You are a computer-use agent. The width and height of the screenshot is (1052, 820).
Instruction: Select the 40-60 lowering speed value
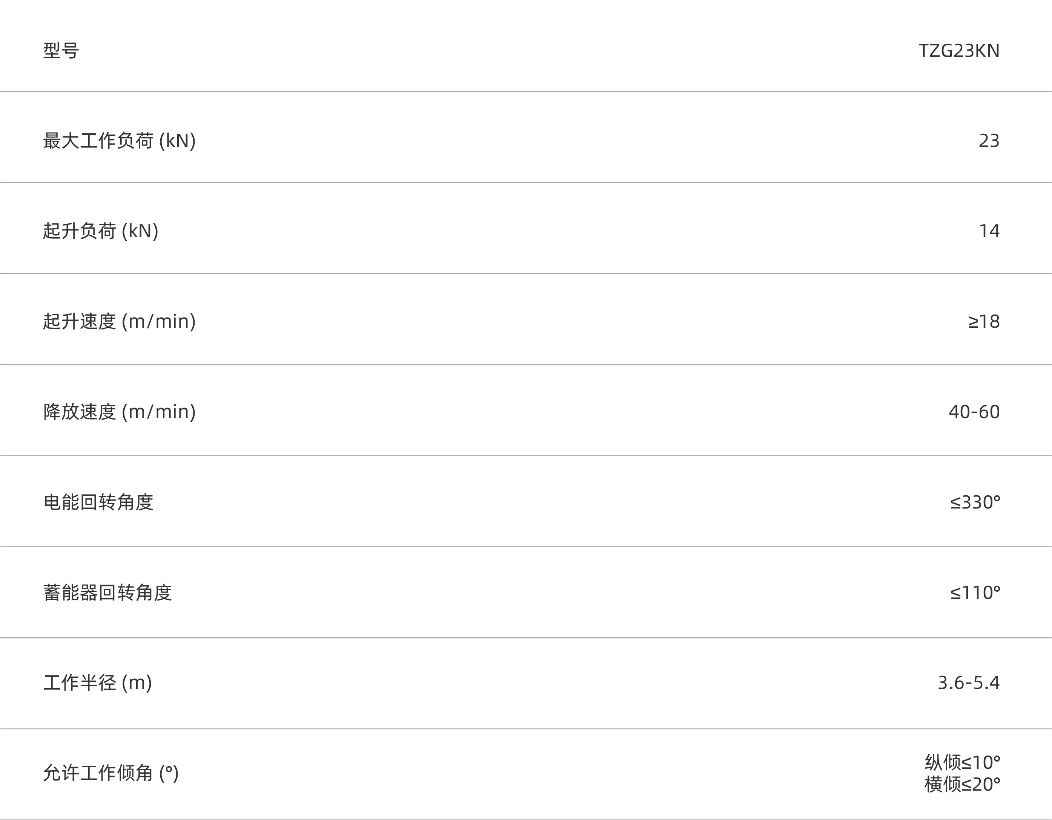(x=974, y=412)
